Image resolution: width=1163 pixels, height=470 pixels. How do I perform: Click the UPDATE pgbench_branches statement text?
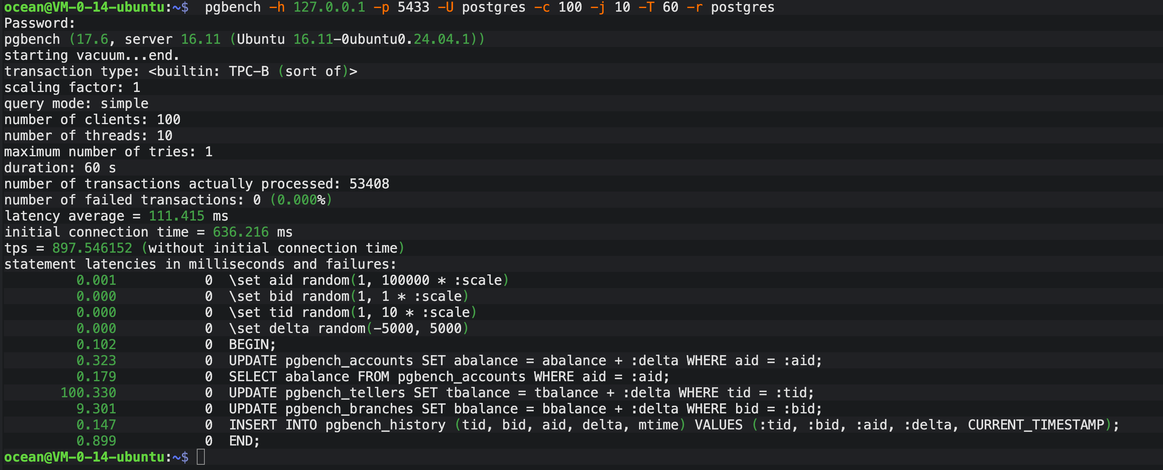click(525, 409)
